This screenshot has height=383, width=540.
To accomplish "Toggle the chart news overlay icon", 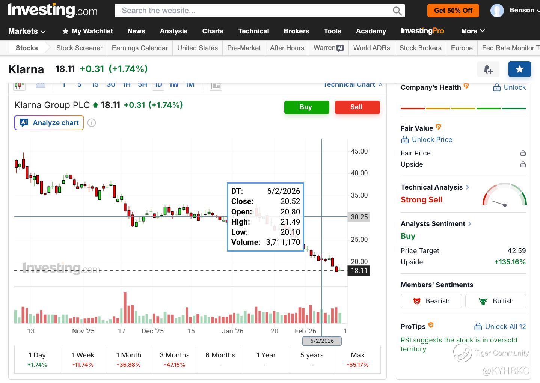I will [216, 86].
